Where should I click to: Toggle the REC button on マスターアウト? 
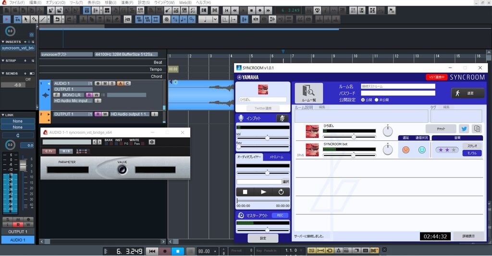click(x=280, y=215)
